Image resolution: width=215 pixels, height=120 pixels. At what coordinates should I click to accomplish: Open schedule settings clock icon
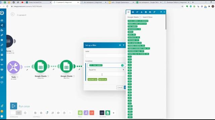[x=25, y=113]
